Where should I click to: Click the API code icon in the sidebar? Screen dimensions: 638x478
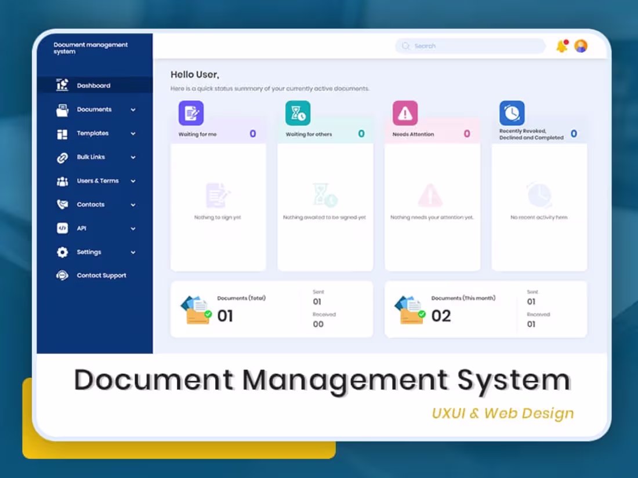(x=61, y=228)
